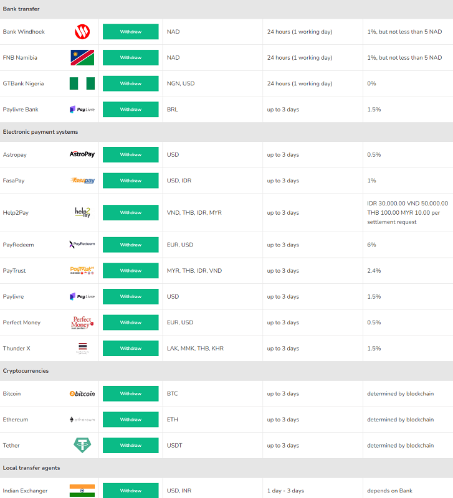Withdraw via Bank Windhoek

(x=131, y=32)
